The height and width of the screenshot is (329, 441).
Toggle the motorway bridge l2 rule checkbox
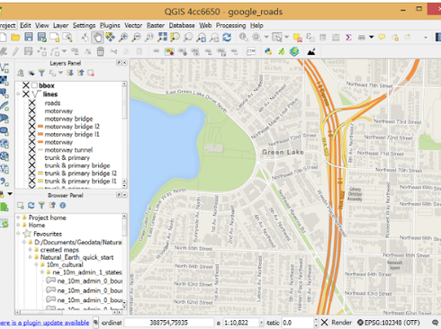click(31, 127)
